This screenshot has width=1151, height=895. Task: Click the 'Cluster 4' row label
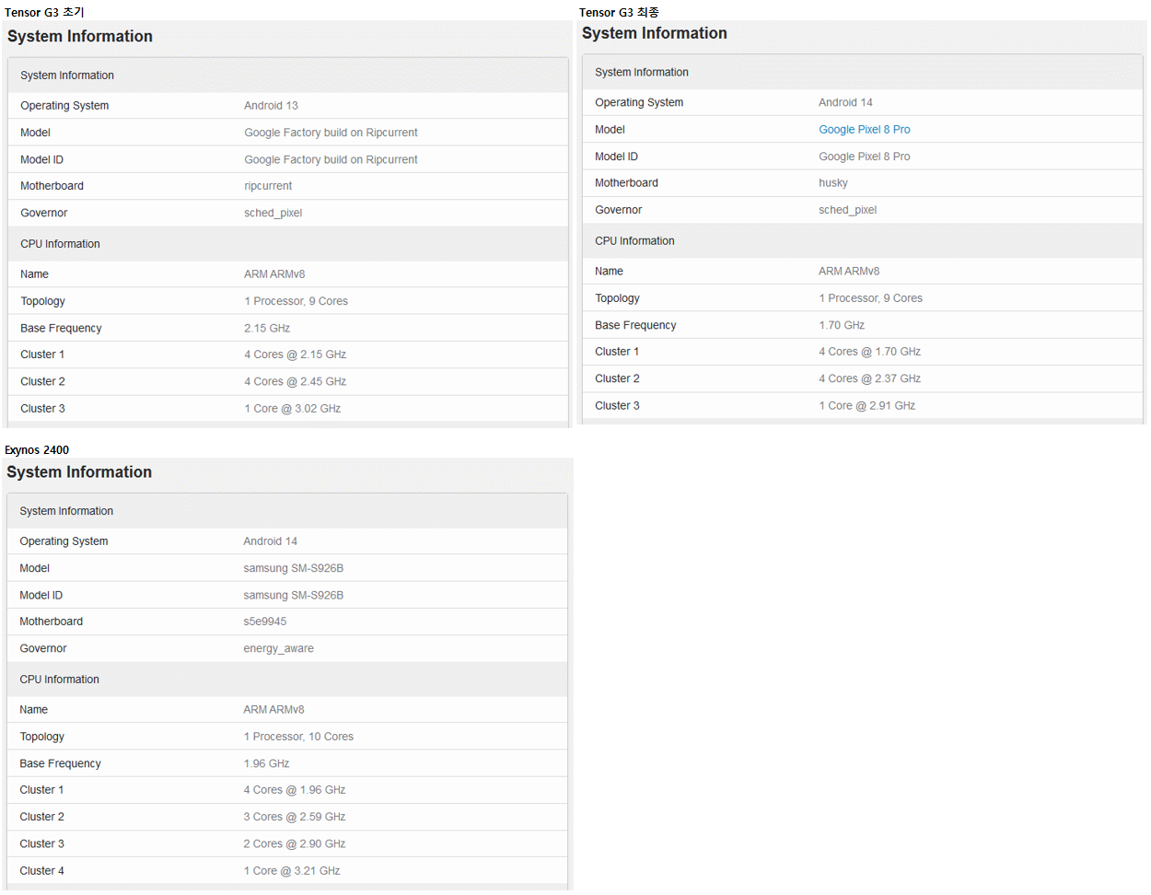[41, 871]
